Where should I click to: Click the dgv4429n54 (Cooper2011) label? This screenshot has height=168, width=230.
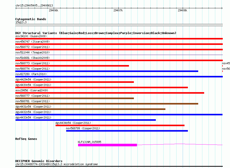point(33,79)
